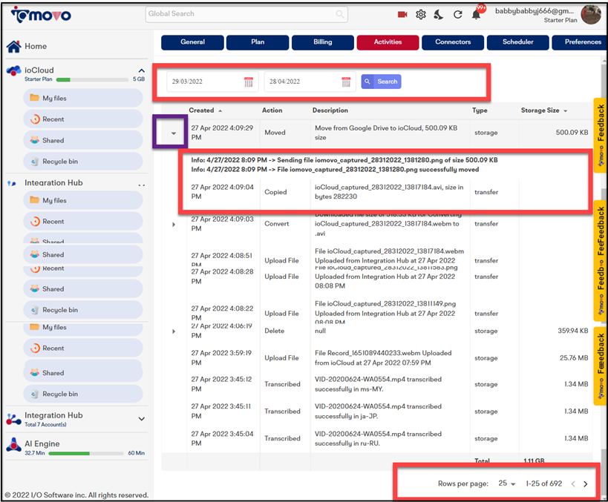Toggle dark mode with the moon icon

439,15
